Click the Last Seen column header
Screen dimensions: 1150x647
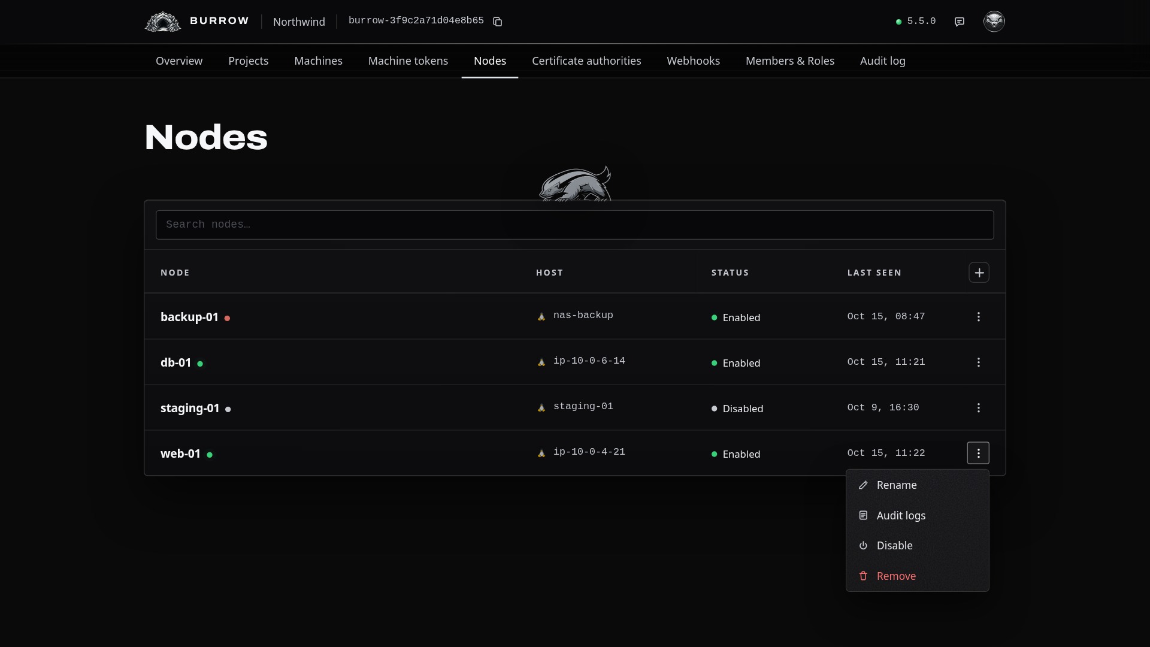[874, 273]
